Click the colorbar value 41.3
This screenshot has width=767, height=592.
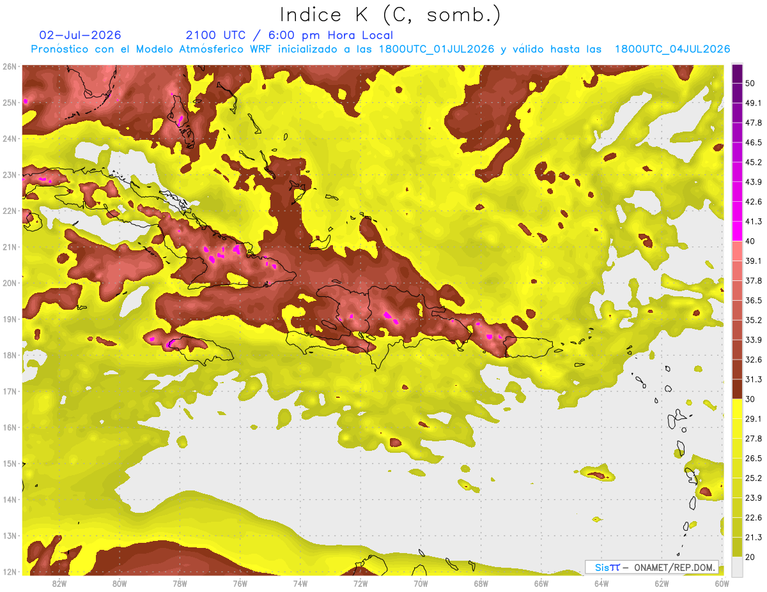point(754,222)
